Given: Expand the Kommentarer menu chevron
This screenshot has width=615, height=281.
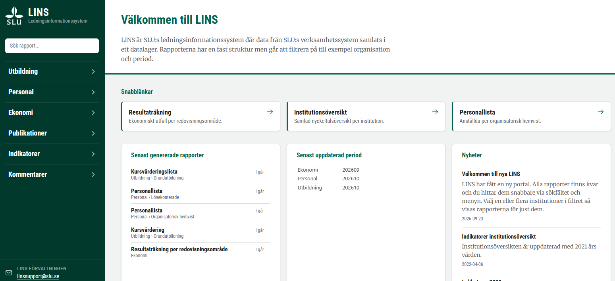Looking at the screenshot, I should [93, 174].
